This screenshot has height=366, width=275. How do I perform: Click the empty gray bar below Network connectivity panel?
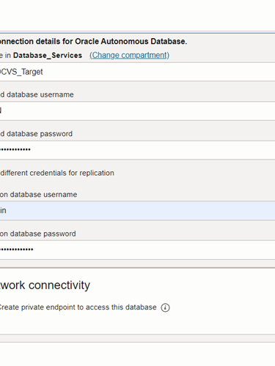click(x=137, y=338)
